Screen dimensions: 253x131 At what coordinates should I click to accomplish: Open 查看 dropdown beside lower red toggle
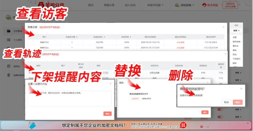pos(238,117)
